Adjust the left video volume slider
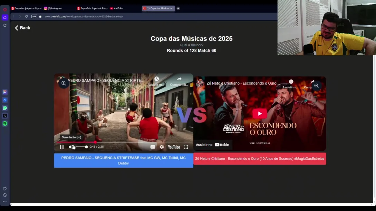Image resolution: width=376 pixels, height=211 pixels. (x=81, y=147)
